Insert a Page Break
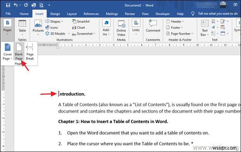241x152 pixels. (30, 52)
